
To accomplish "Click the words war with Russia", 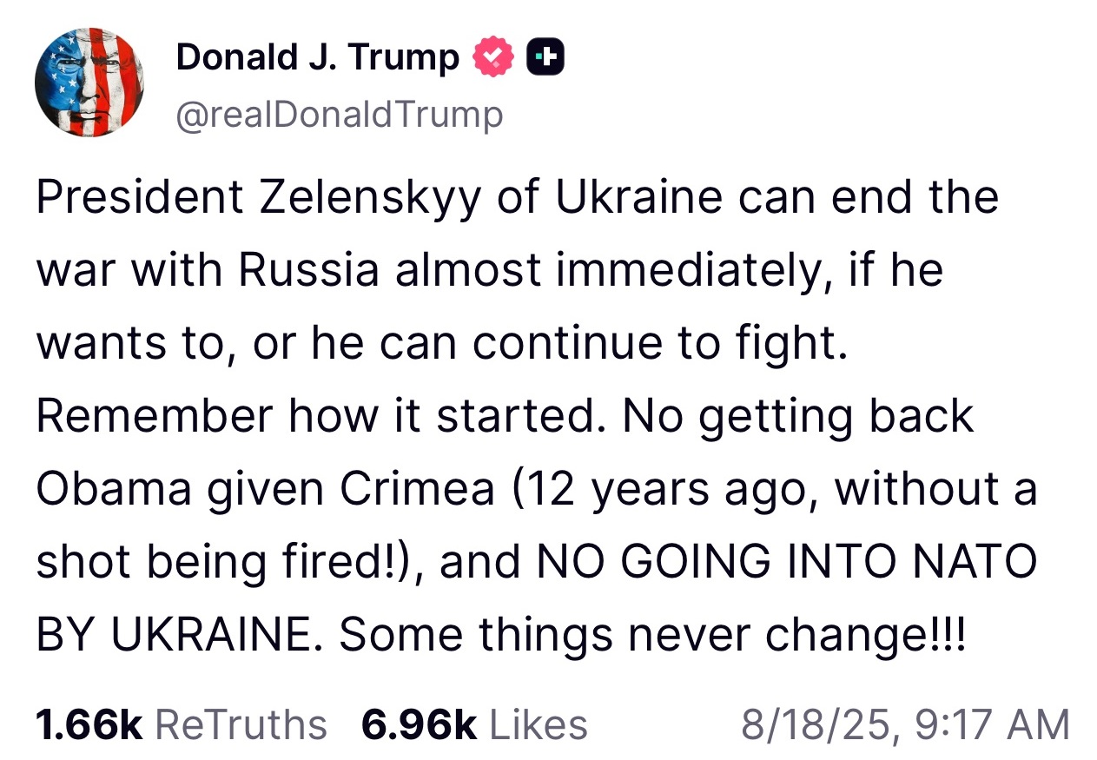I will click(208, 272).
